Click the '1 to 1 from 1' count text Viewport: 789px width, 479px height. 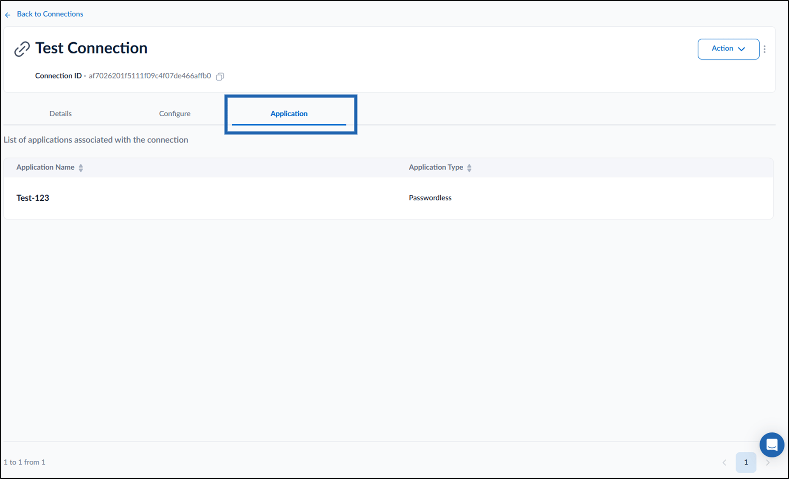point(25,462)
